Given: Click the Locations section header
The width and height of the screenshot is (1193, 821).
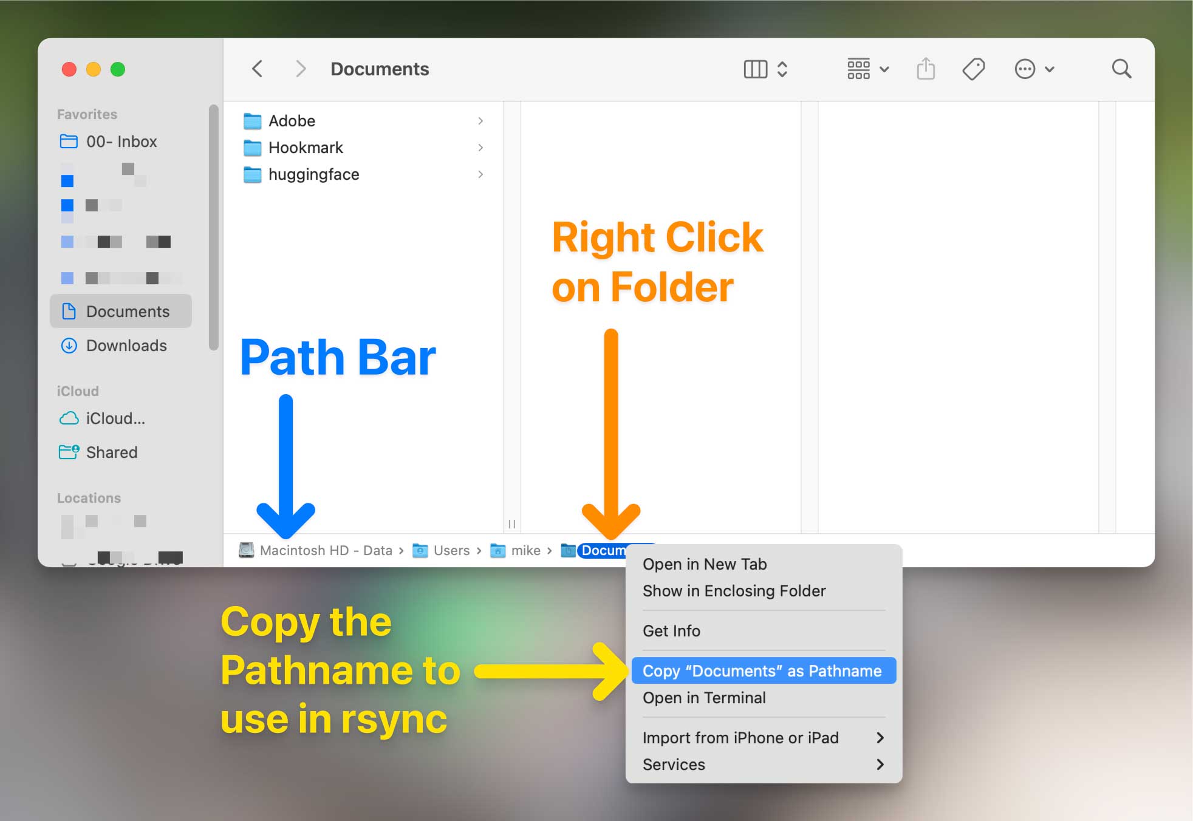Looking at the screenshot, I should point(89,498).
